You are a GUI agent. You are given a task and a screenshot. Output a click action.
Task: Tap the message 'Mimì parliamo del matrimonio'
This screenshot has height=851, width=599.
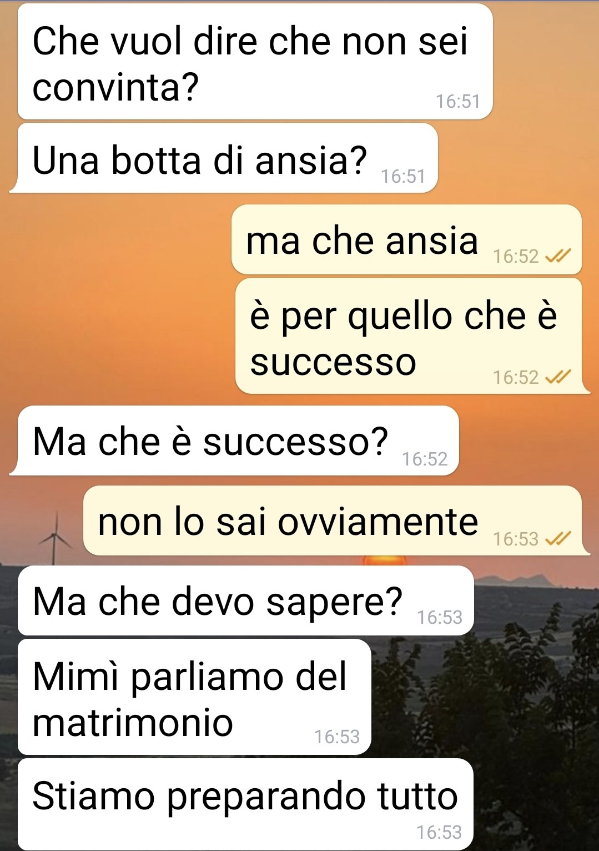194,697
